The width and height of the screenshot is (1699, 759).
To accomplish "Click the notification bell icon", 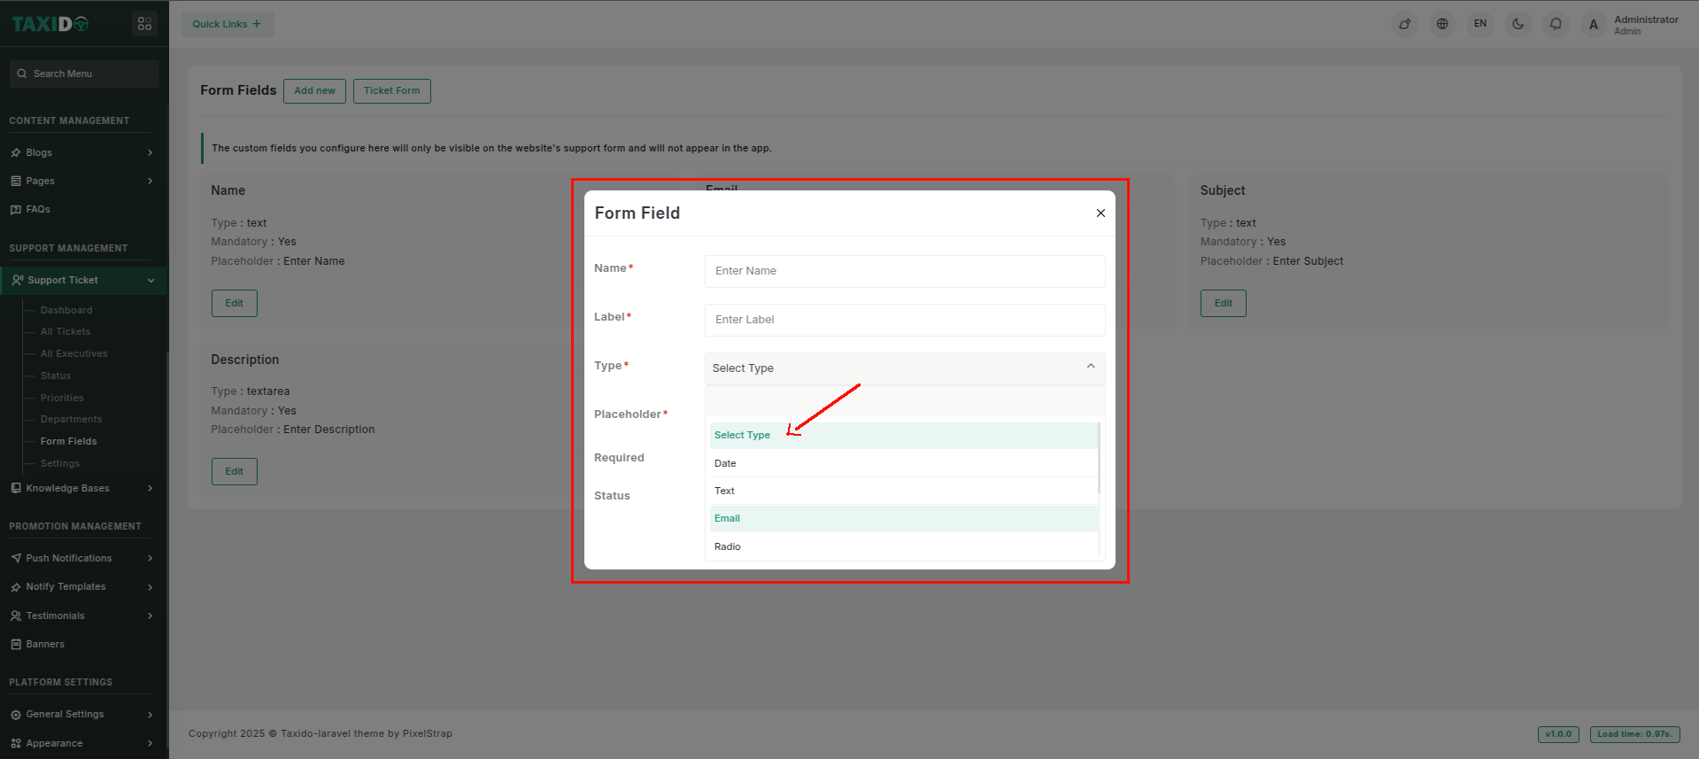I will click(1556, 24).
